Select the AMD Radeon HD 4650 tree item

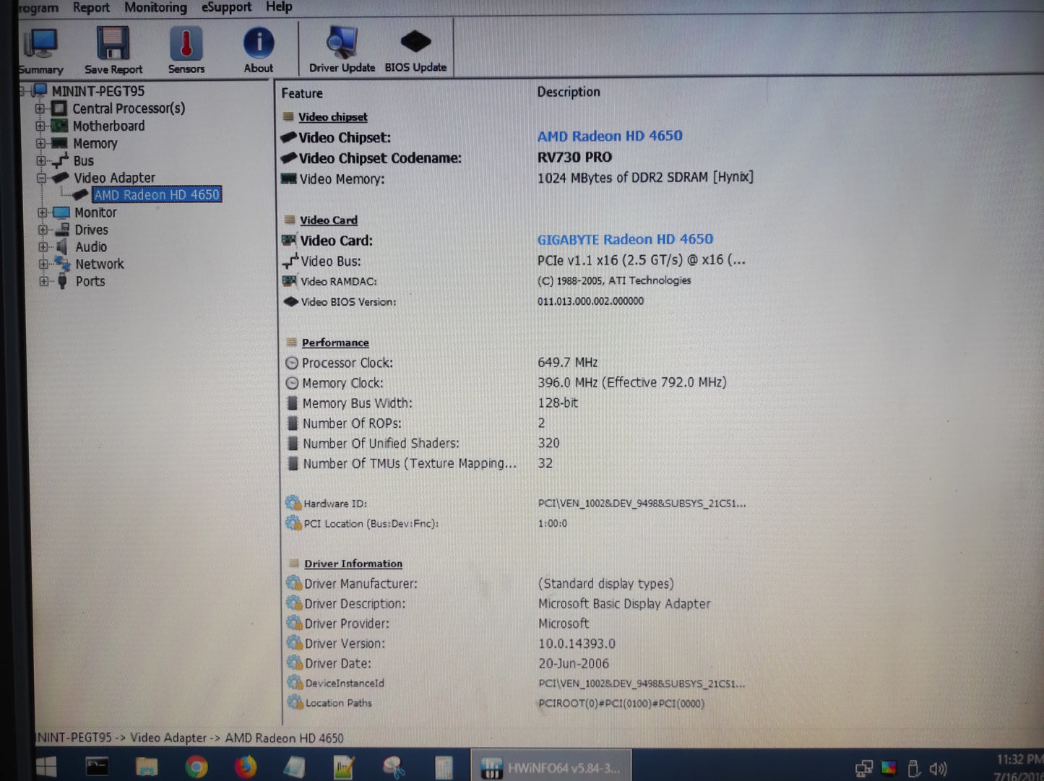pyautogui.click(x=157, y=194)
